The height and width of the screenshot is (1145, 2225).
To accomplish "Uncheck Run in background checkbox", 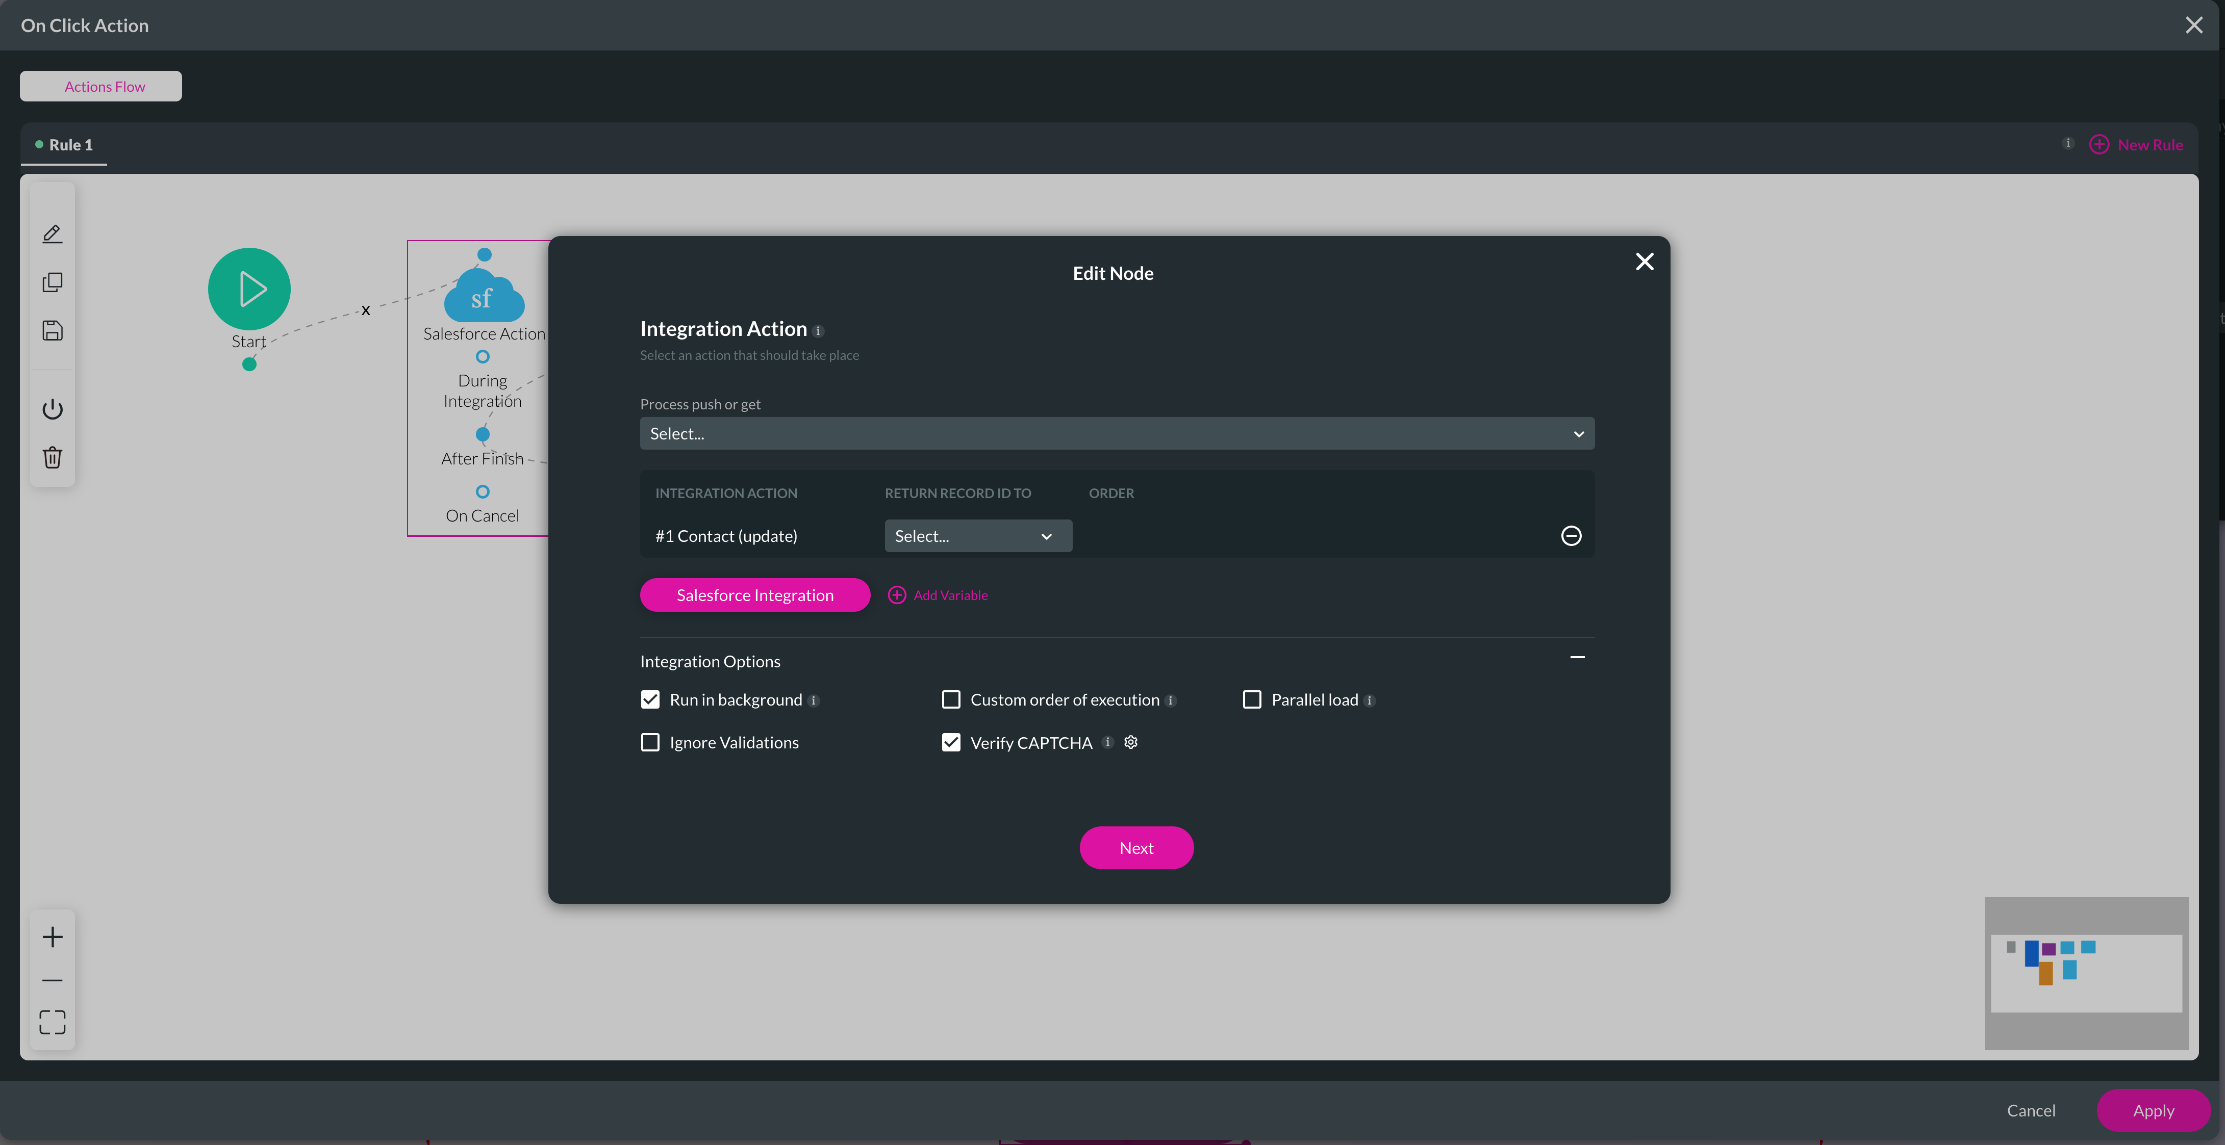I will coord(650,699).
